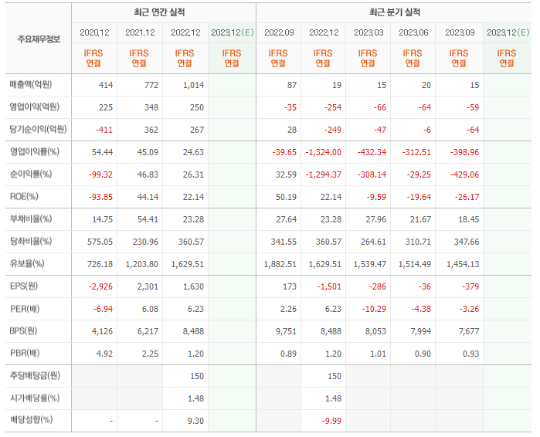The width and height of the screenshot is (540, 437).
Task: Click the 18.45 debt ratio value
Action: [468, 219]
